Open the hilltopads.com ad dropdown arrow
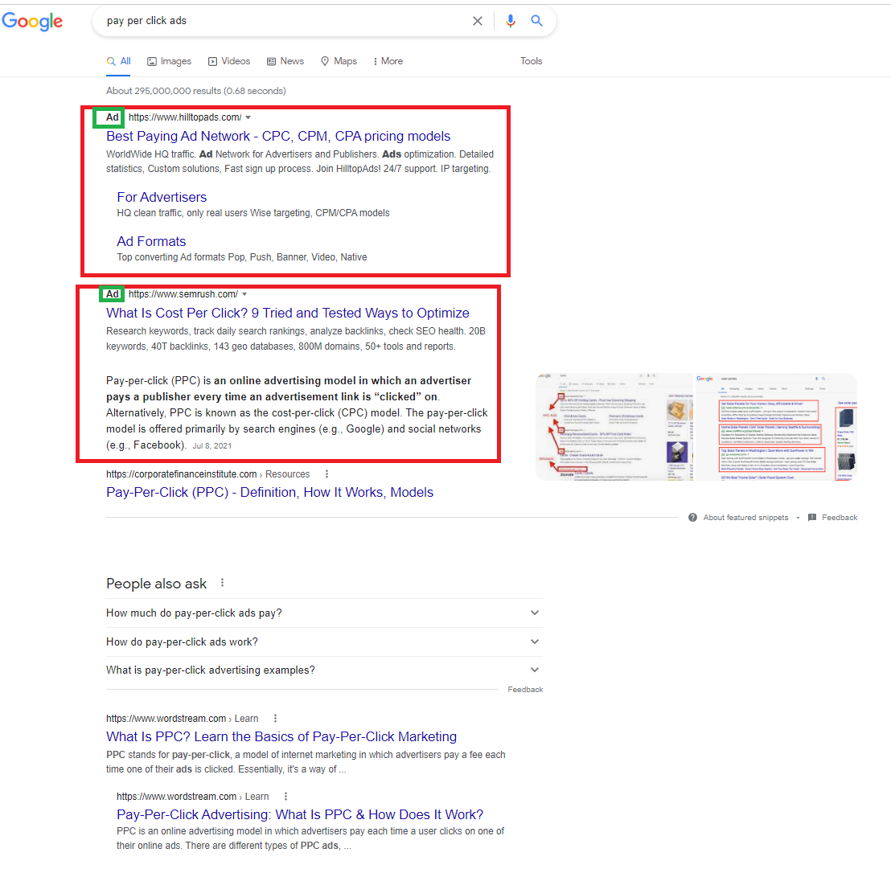891x869 pixels. click(248, 117)
